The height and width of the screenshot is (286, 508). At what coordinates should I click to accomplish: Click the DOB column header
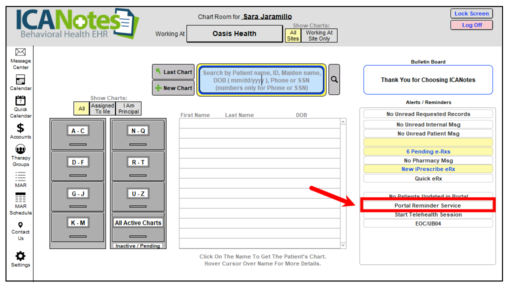coord(301,115)
